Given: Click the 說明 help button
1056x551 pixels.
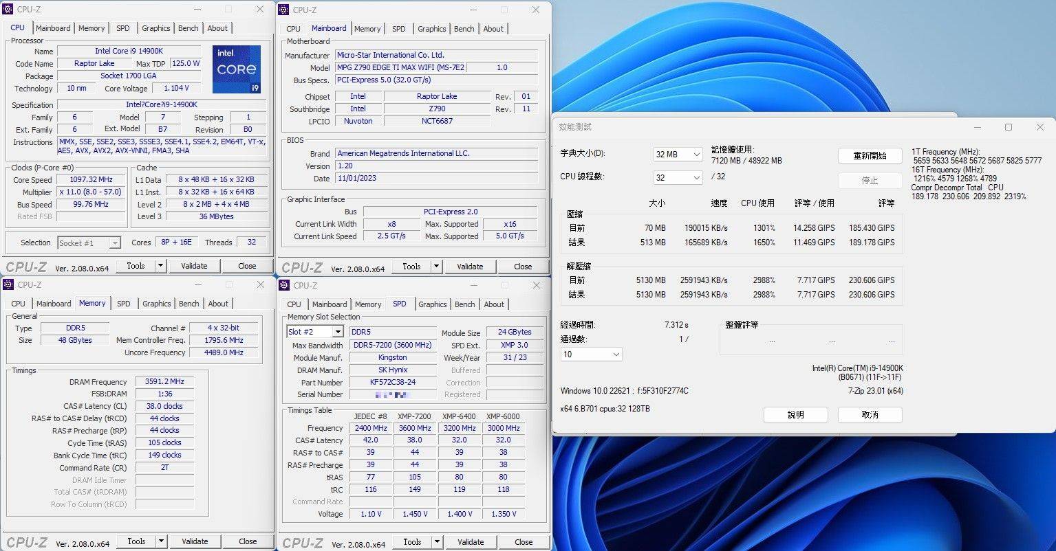Looking at the screenshot, I should (x=795, y=415).
